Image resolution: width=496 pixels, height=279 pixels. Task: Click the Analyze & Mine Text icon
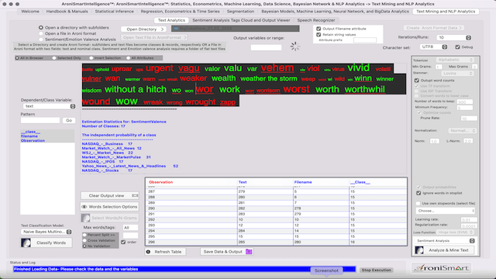click(x=419, y=250)
